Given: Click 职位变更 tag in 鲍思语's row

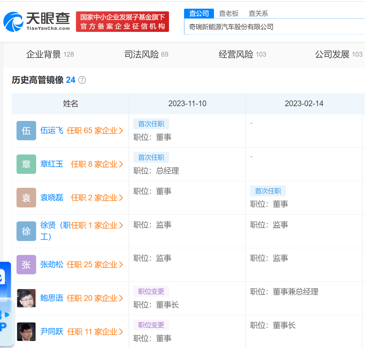Looking at the screenshot, I should coord(151,291).
